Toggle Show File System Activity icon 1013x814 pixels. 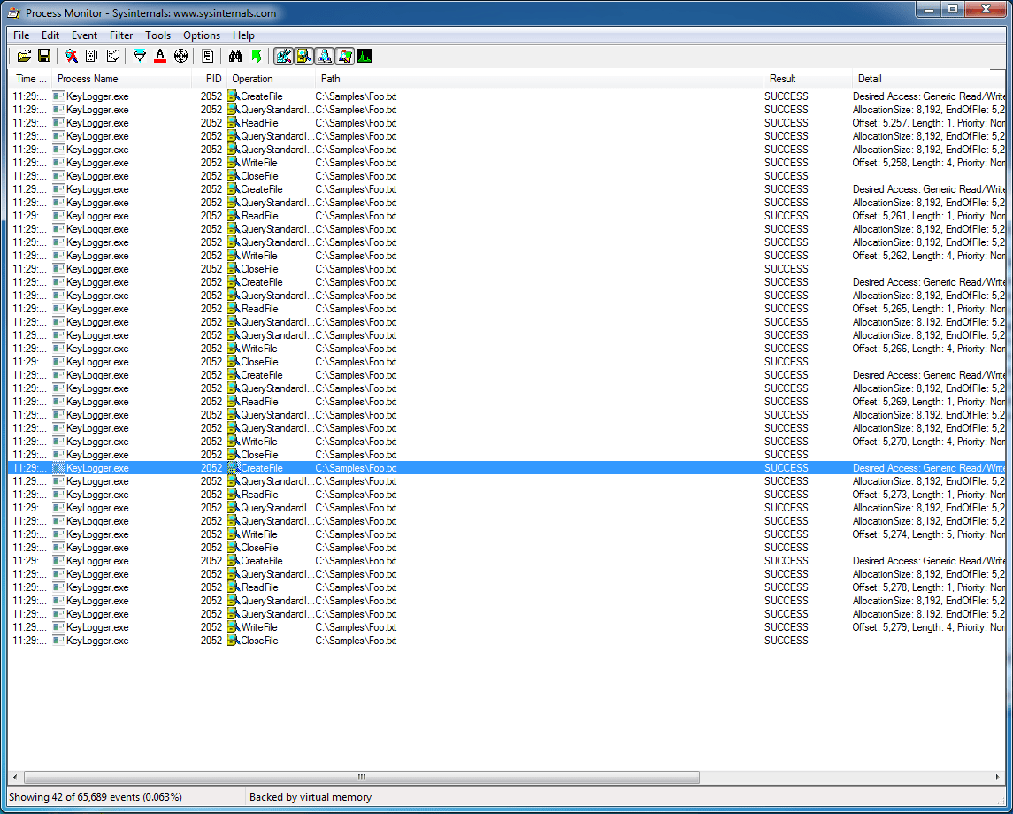tap(304, 57)
